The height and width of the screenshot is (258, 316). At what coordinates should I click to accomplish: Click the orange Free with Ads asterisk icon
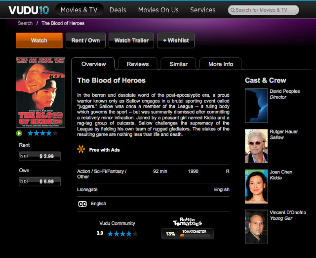pos(81,149)
